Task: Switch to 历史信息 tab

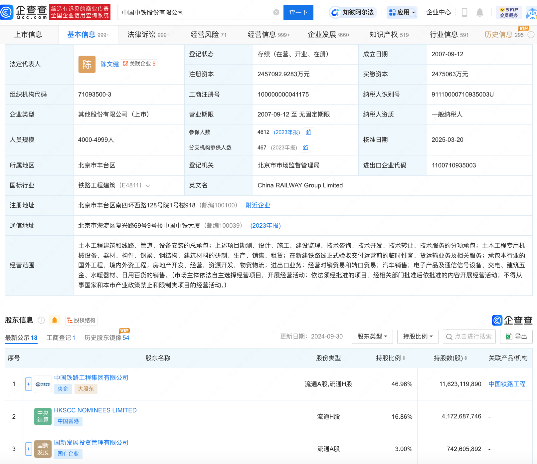Action: click(504, 35)
